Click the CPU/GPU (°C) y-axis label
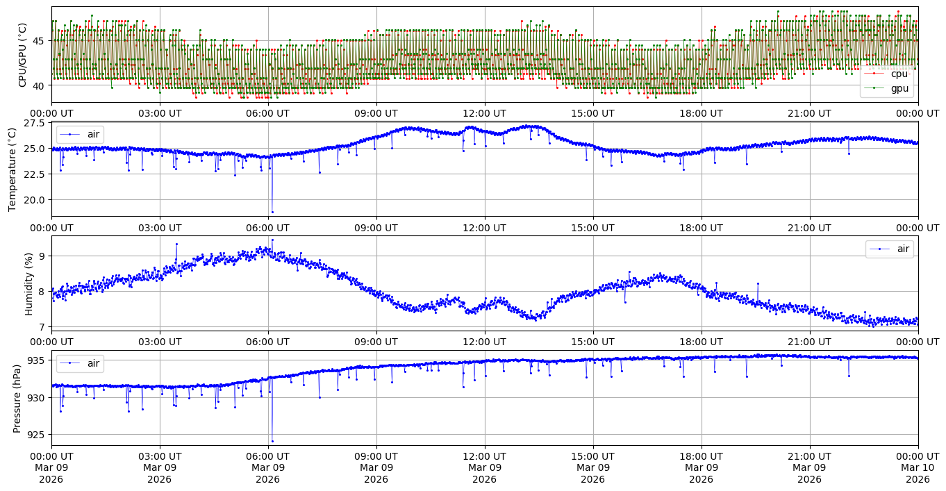The height and width of the screenshot is (491, 946). [22, 55]
